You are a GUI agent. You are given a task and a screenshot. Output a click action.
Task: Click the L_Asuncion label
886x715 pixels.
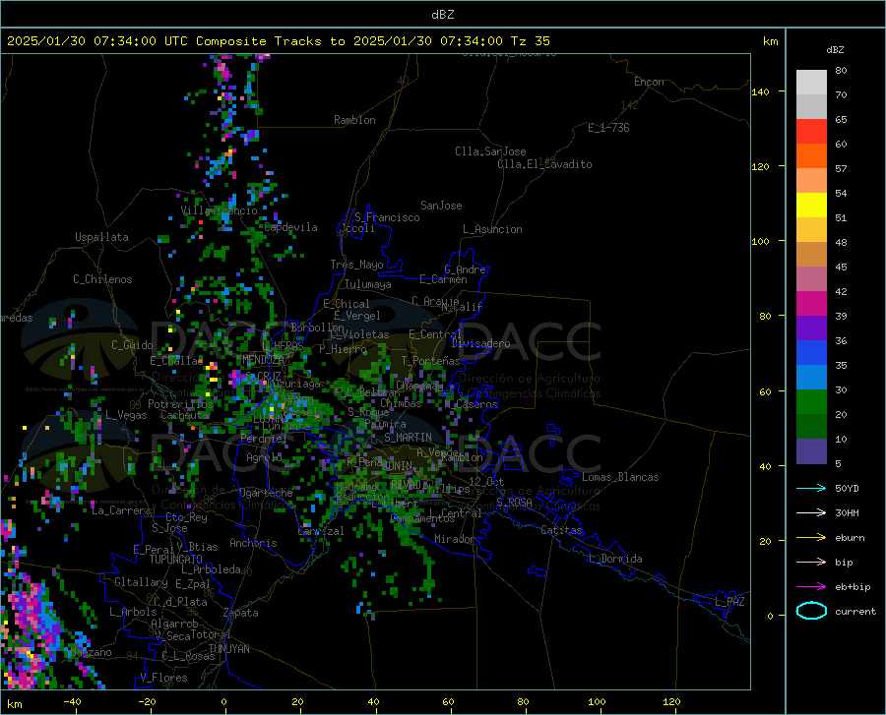tap(492, 229)
